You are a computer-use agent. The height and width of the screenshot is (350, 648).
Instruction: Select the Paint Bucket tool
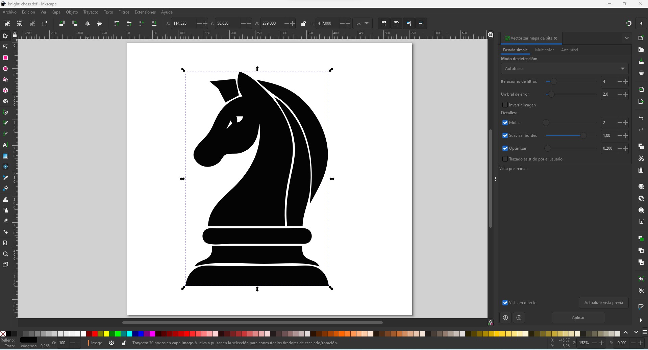[x=5, y=189]
